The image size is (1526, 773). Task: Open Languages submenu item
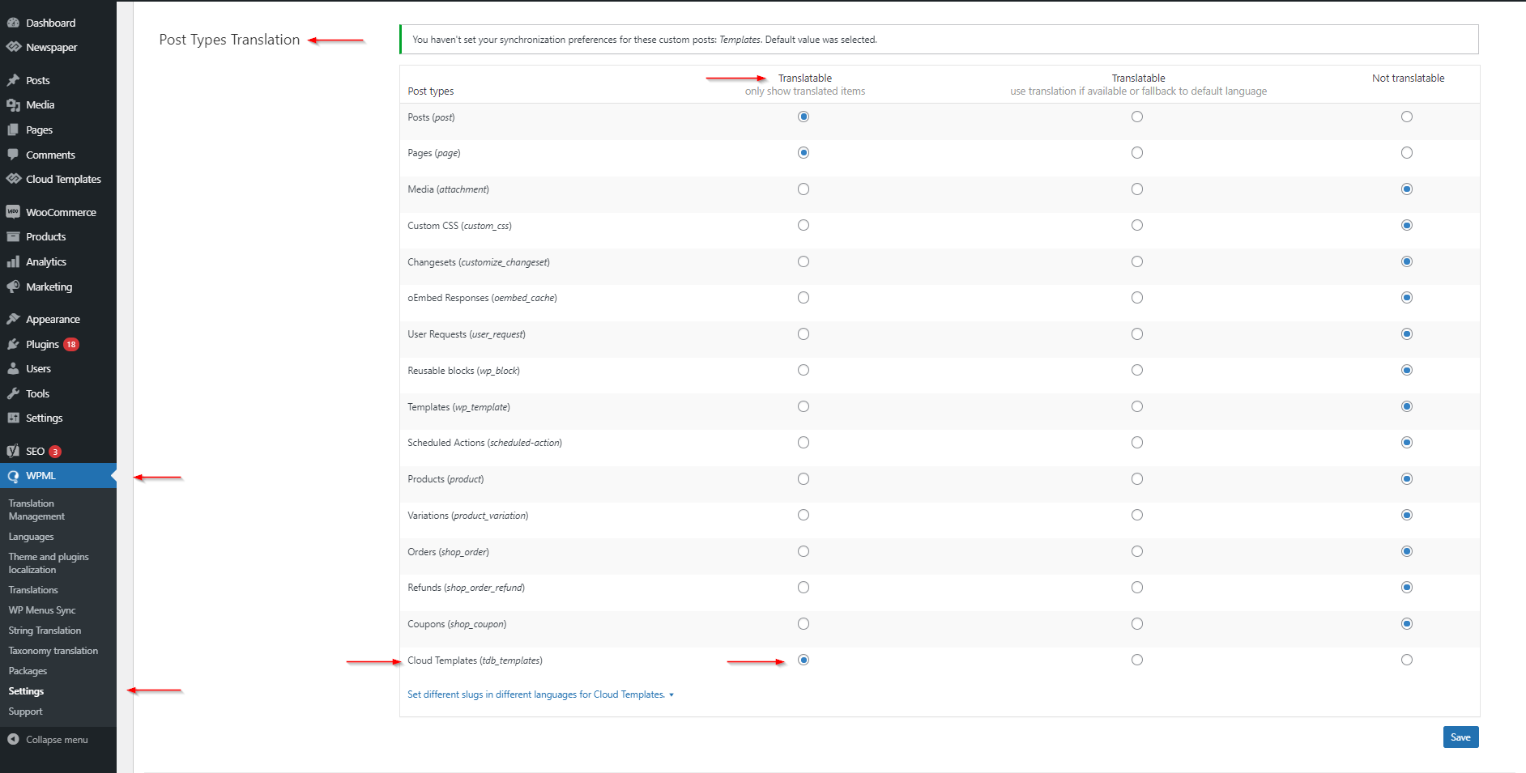[x=31, y=537]
